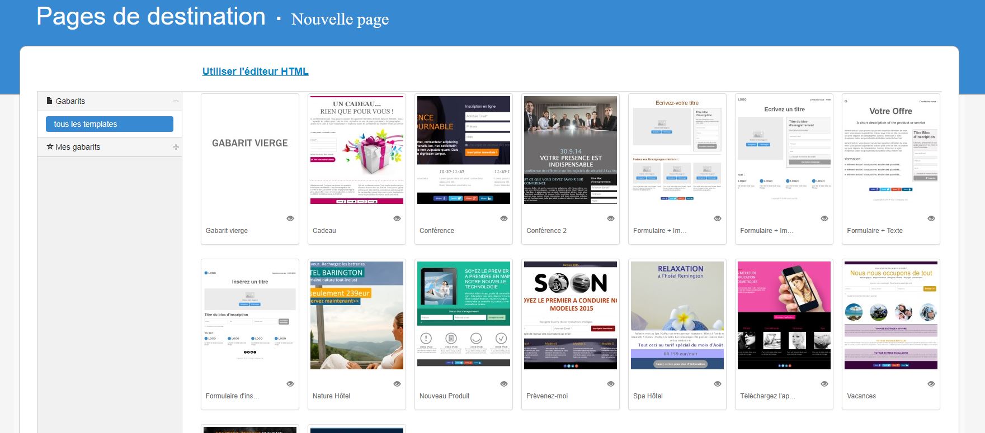Select the Prévenez-moi SOON template thumbnail
Screen dimensions: 985x433
tap(571, 315)
